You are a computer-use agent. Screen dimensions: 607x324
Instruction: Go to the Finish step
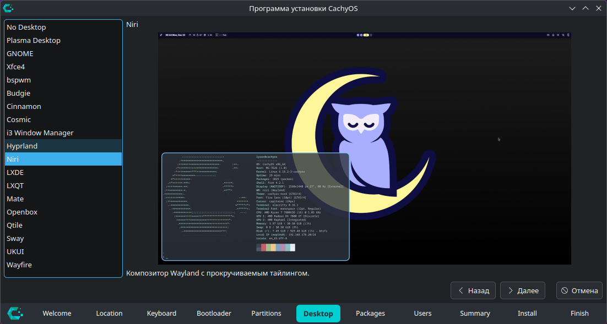(x=579, y=313)
